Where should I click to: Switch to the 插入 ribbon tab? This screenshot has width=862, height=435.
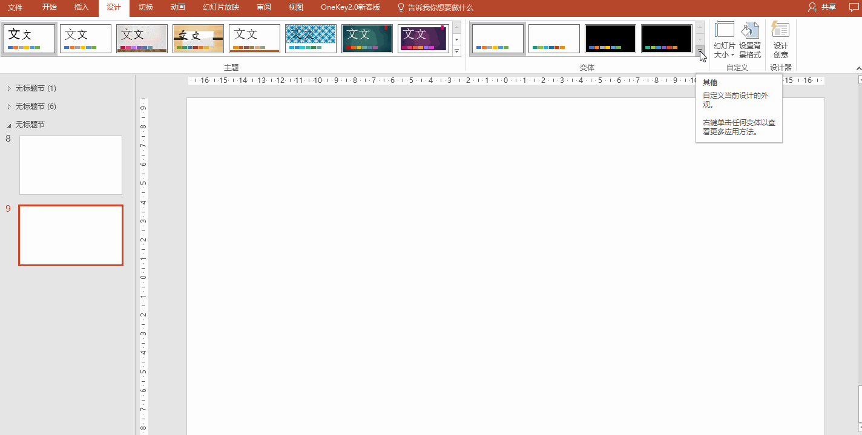81,7
